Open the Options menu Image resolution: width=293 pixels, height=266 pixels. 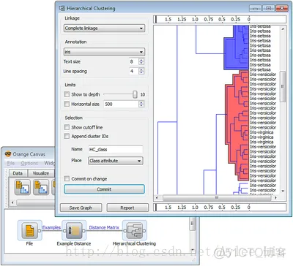(29, 163)
